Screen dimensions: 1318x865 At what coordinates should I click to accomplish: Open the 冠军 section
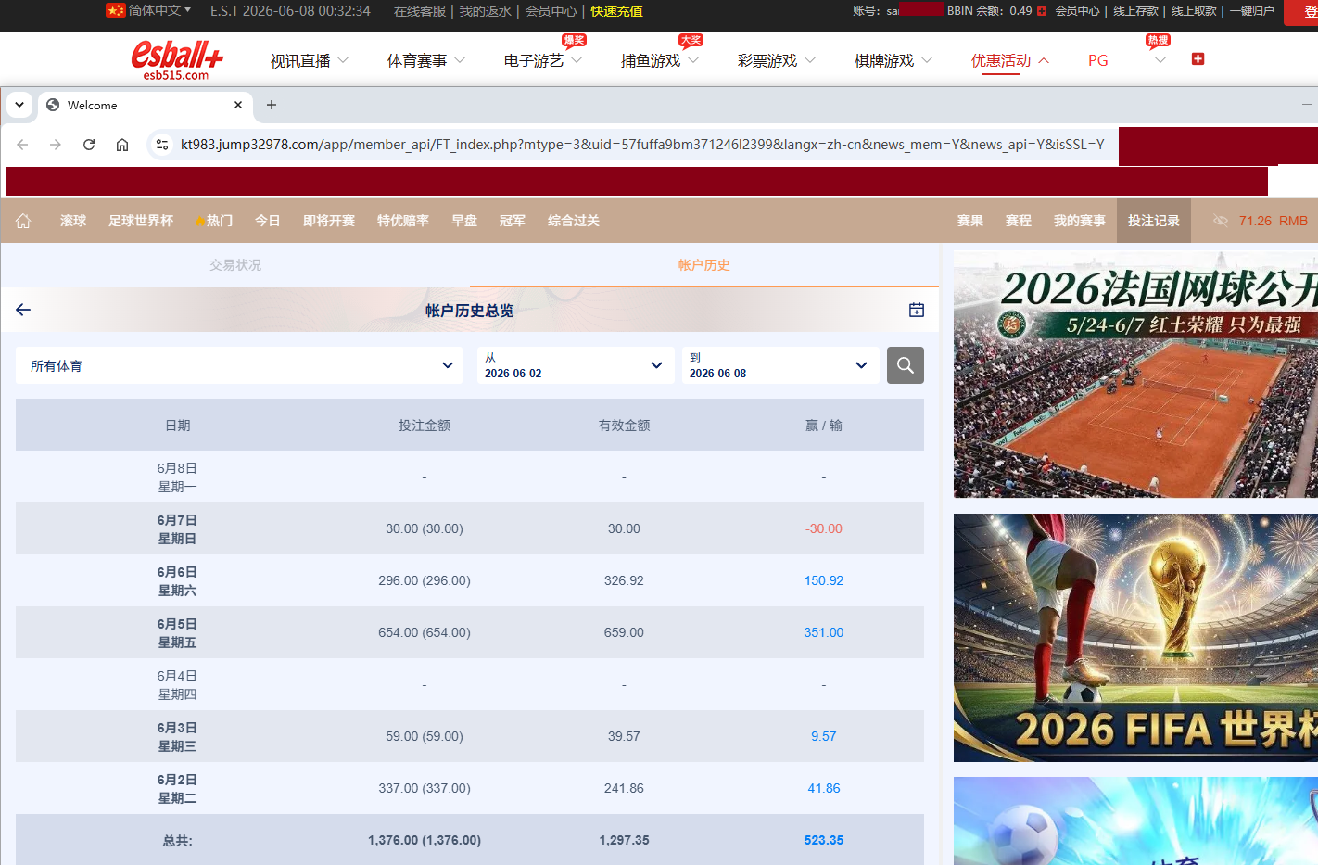[513, 221]
